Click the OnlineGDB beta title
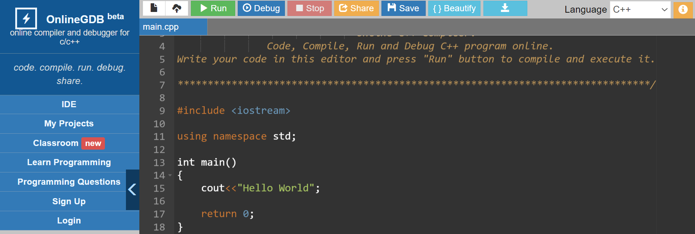695x234 pixels. (x=85, y=18)
